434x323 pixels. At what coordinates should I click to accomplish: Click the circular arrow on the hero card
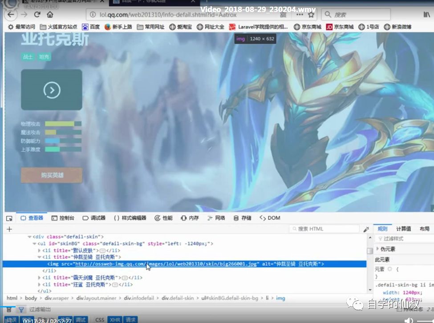click(x=52, y=90)
